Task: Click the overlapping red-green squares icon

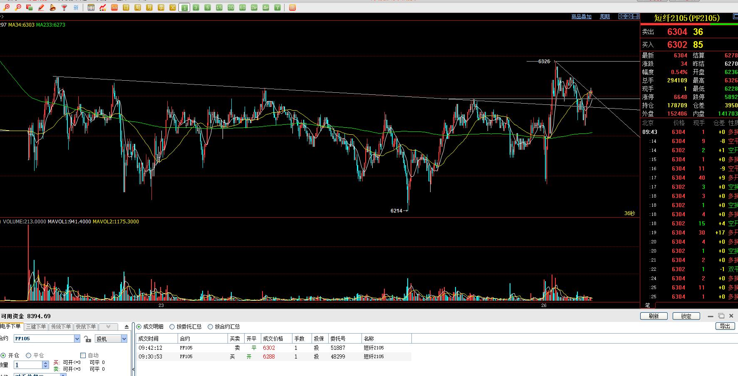Action: tap(29, 7)
